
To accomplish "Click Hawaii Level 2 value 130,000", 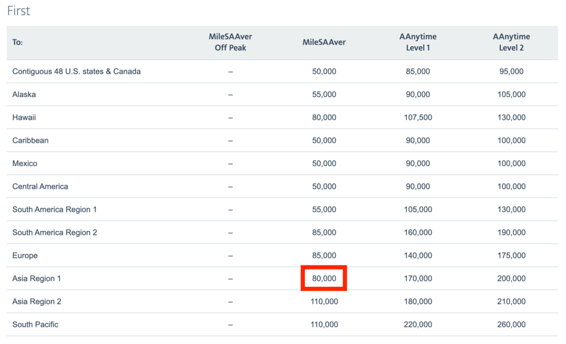I will click(x=511, y=118).
